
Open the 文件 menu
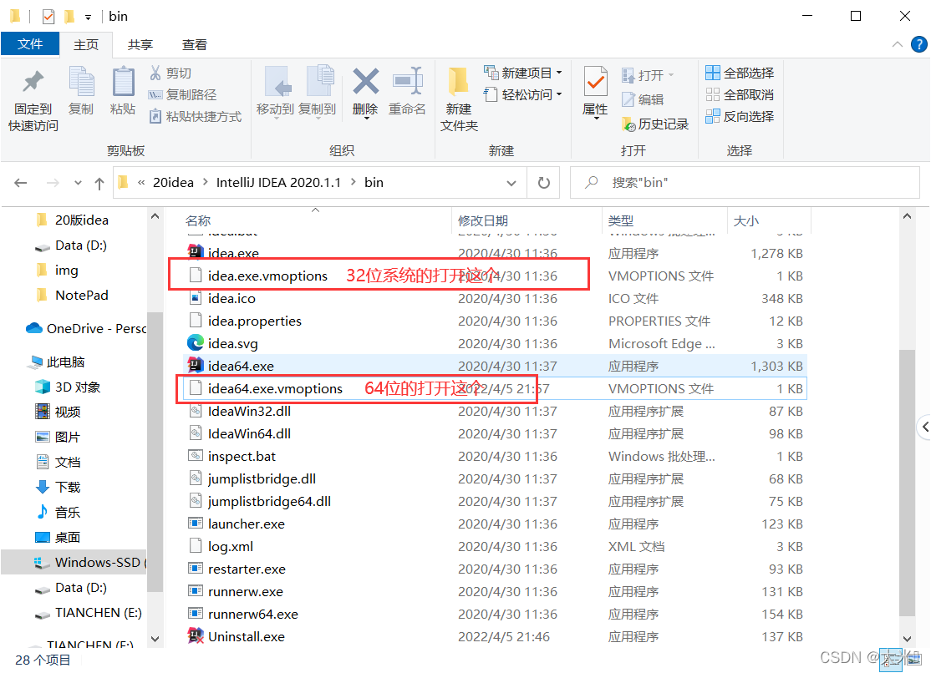[x=30, y=44]
